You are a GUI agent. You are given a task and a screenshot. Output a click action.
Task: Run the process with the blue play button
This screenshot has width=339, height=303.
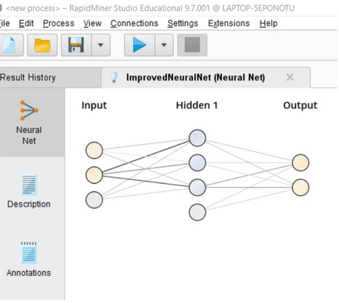140,45
